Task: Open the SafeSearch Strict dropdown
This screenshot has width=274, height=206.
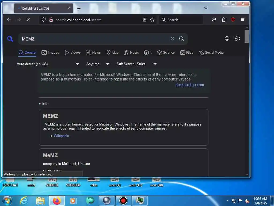Action: pos(137,64)
